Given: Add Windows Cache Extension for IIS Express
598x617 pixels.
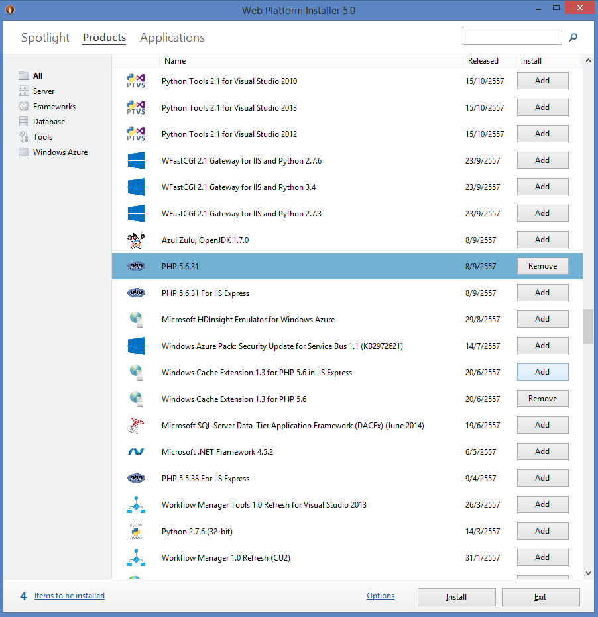Looking at the screenshot, I should click(x=542, y=372).
